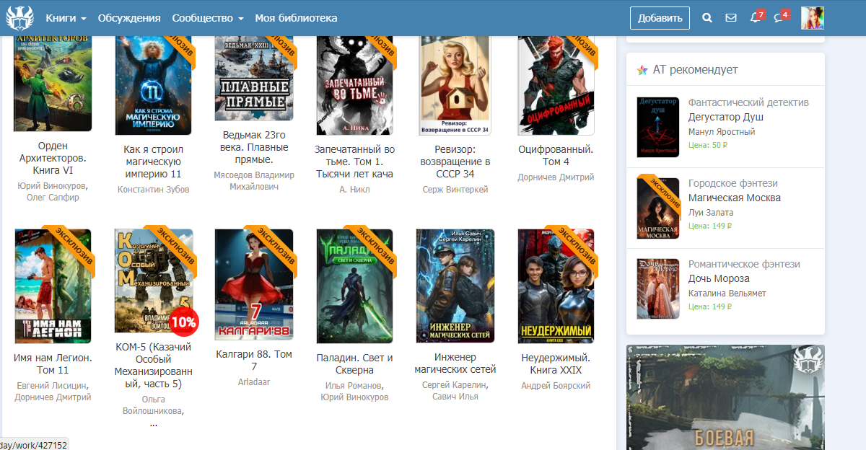Open title Запечатанный во тьме. Том 1

(355, 162)
